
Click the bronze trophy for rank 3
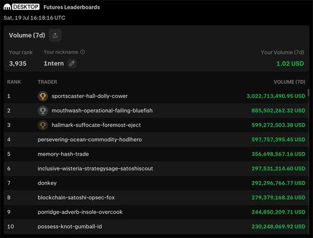43,125
